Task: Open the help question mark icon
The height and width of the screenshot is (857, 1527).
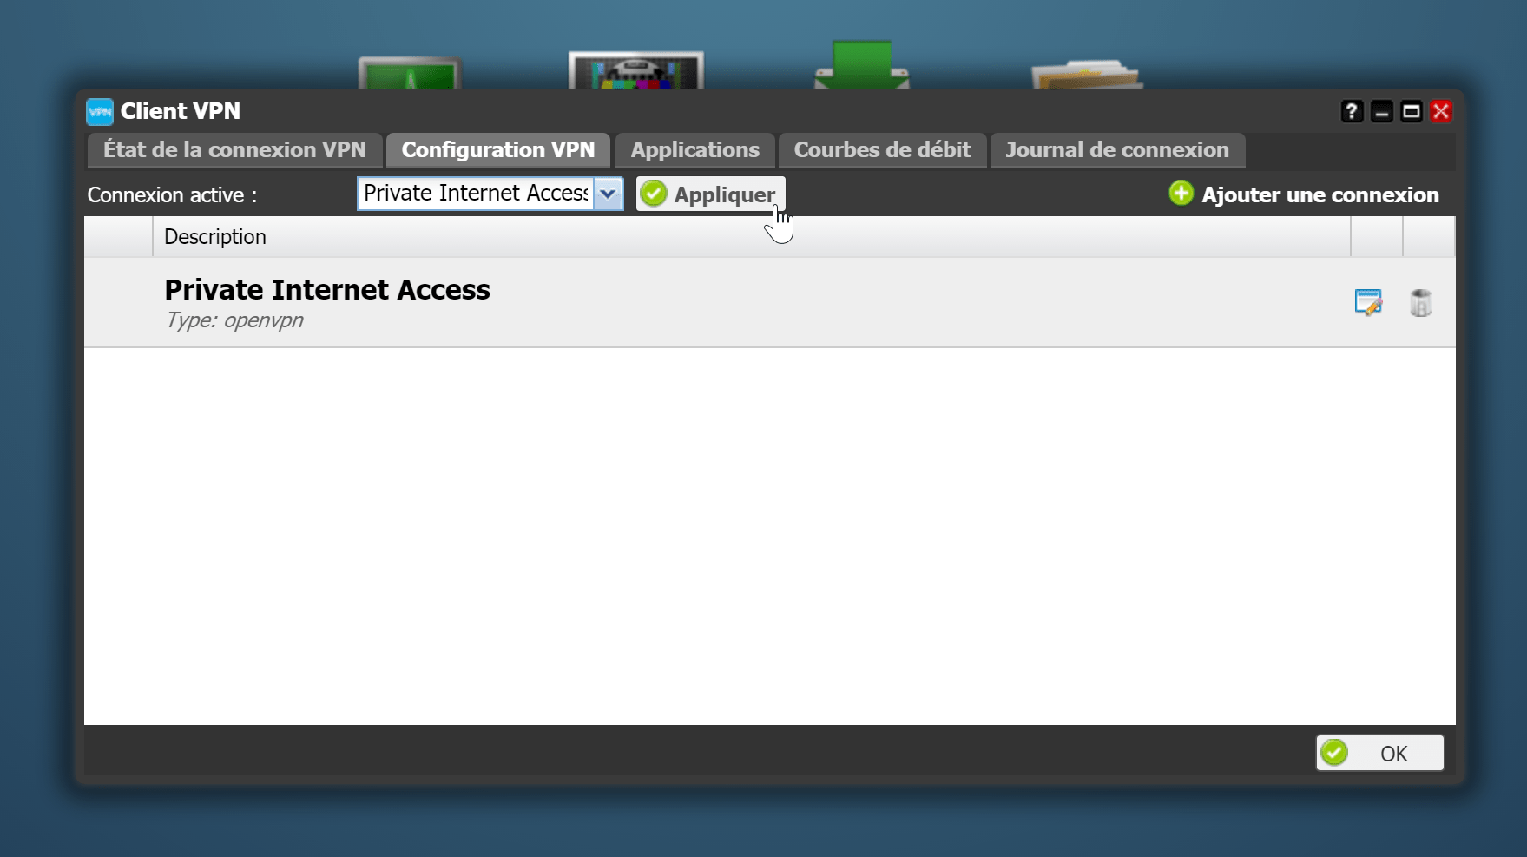Action: tap(1352, 111)
